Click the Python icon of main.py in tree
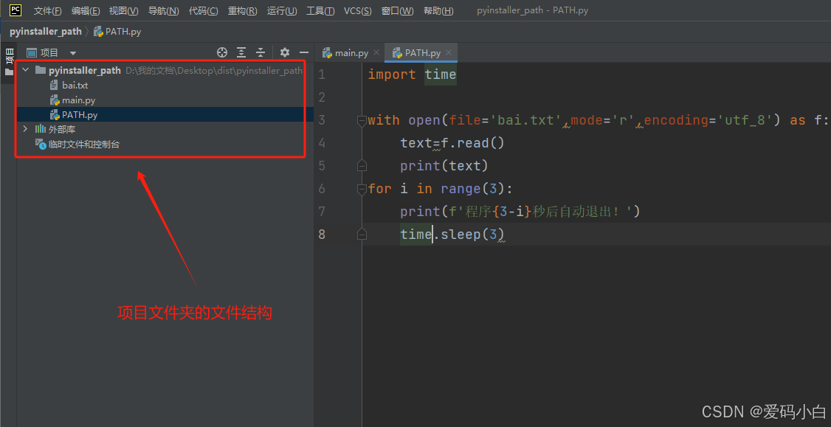 click(x=54, y=100)
